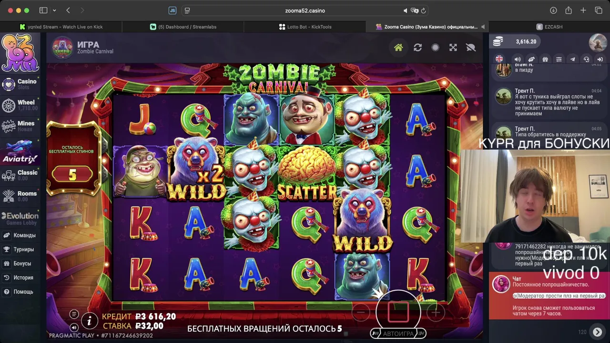This screenshot has height=343, width=610.
Task: Decrease bet with minus button
Action: [x=361, y=313]
